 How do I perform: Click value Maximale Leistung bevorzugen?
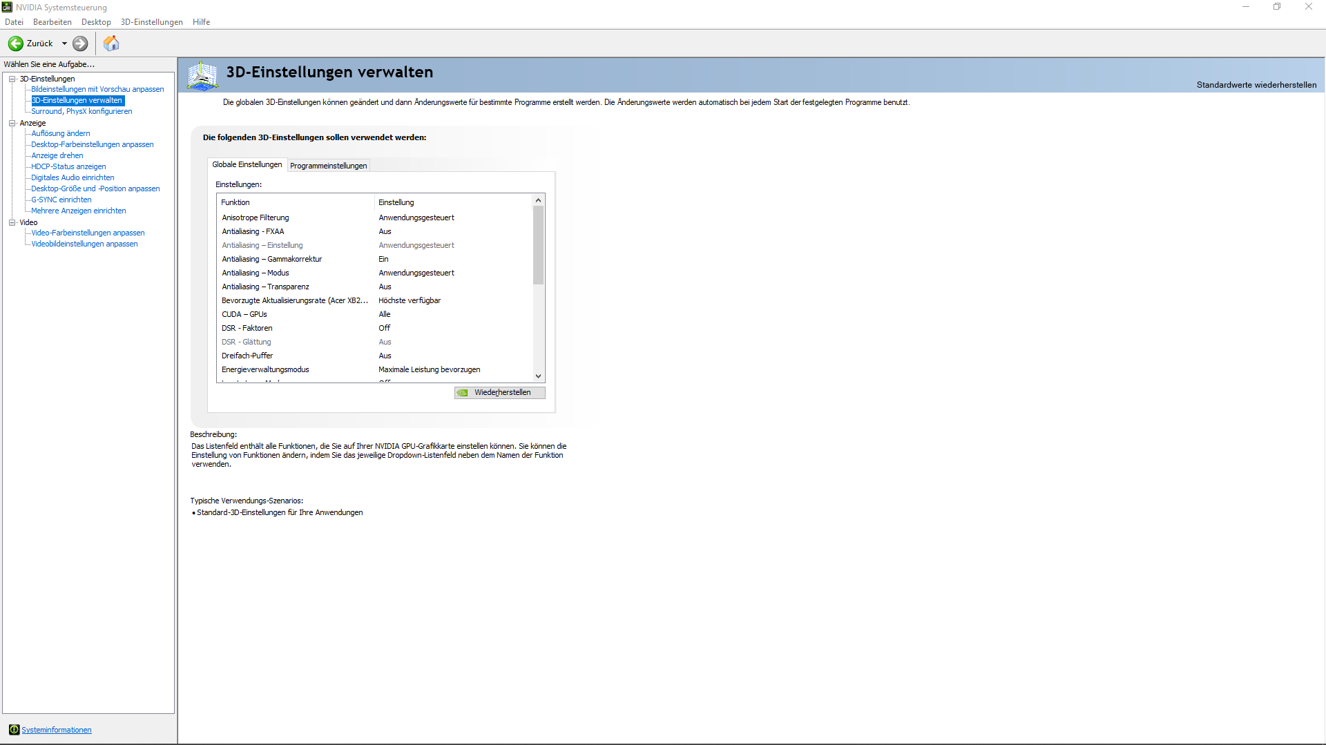[x=430, y=369]
